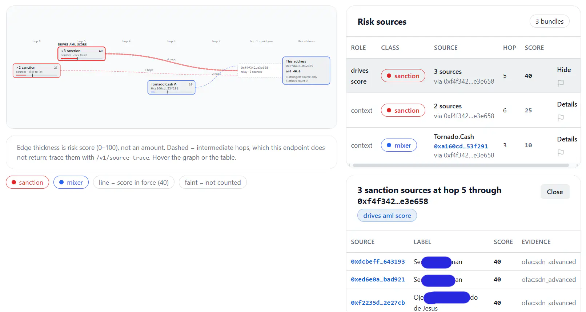Flag the 2 sources context row
The width and height of the screenshot is (586, 312).
point(561,118)
